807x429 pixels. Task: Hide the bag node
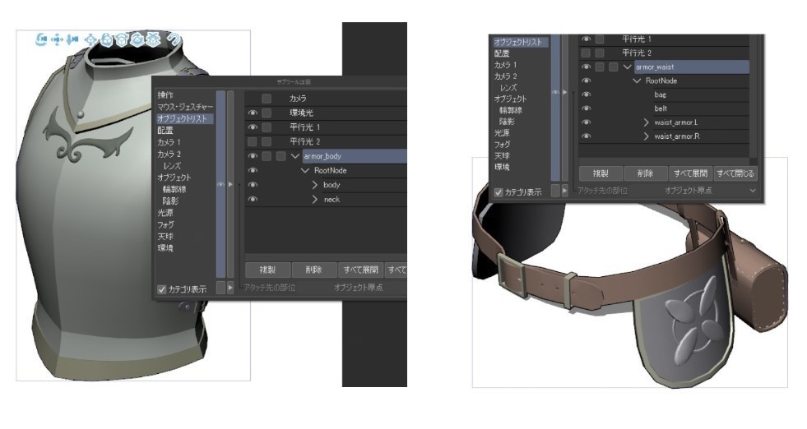pyautogui.click(x=586, y=95)
